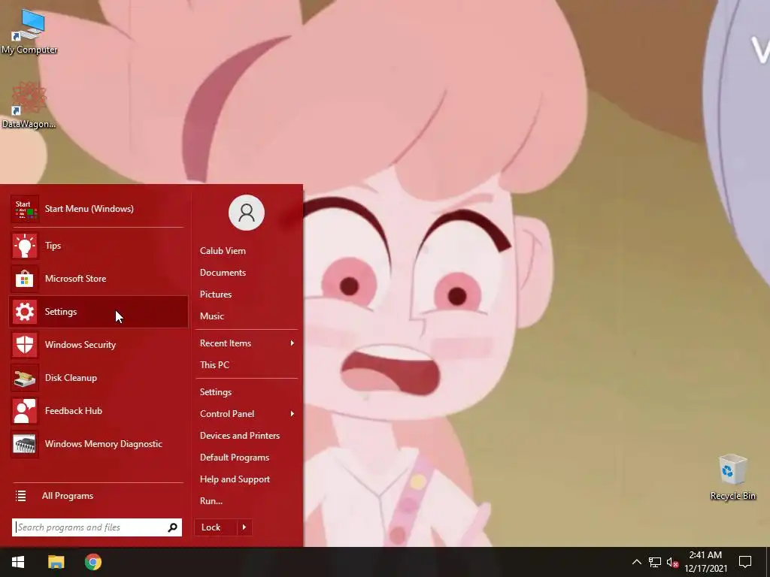770x577 pixels.
Task: Open File Explorer from the taskbar
Action: (x=56, y=562)
